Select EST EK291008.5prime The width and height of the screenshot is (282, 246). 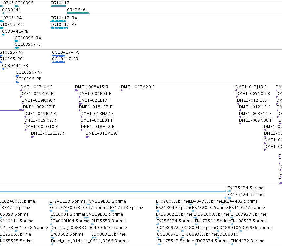point(211,215)
